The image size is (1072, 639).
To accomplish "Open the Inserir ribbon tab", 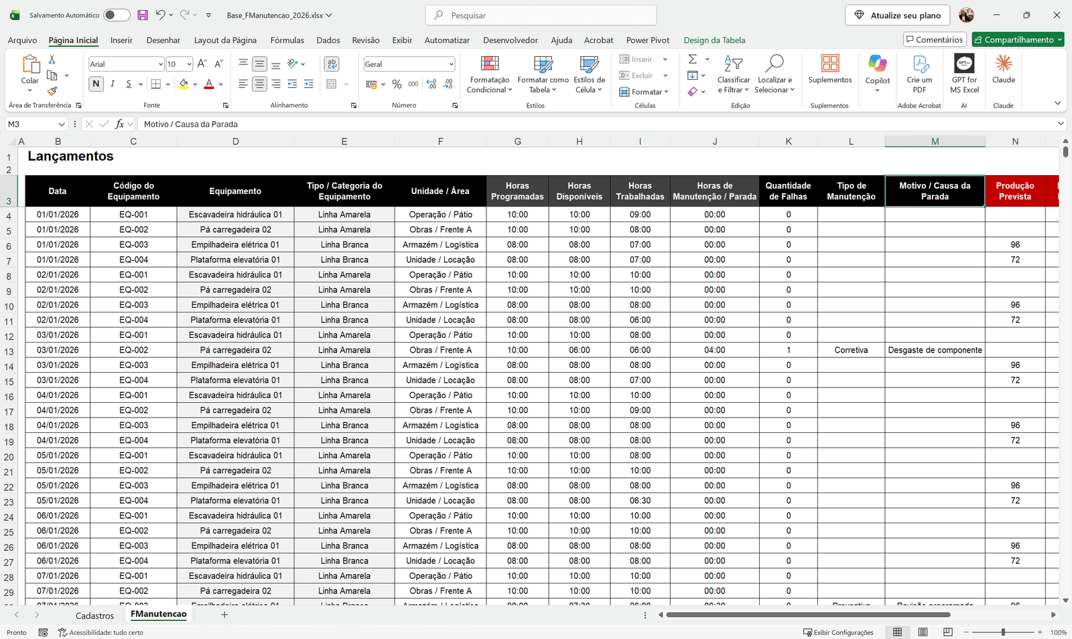I will [x=121, y=40].
